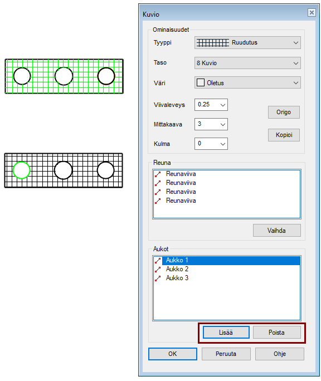
Task: Click the middle hole in the lower drawing
Action: coord(63,170)
